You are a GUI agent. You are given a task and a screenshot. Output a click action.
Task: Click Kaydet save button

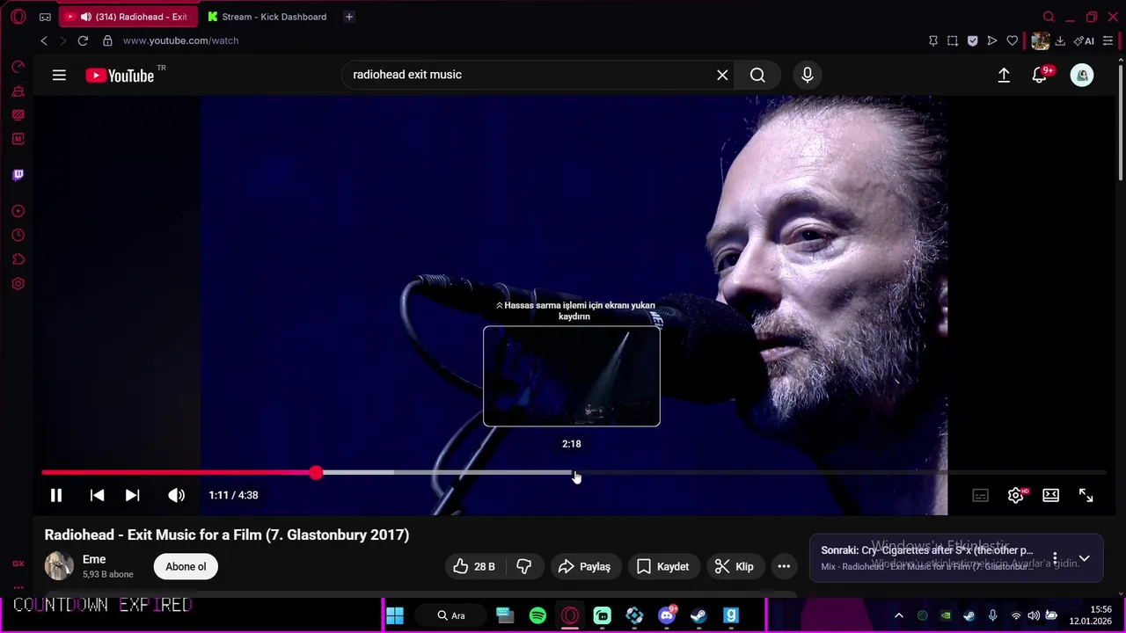662,566
